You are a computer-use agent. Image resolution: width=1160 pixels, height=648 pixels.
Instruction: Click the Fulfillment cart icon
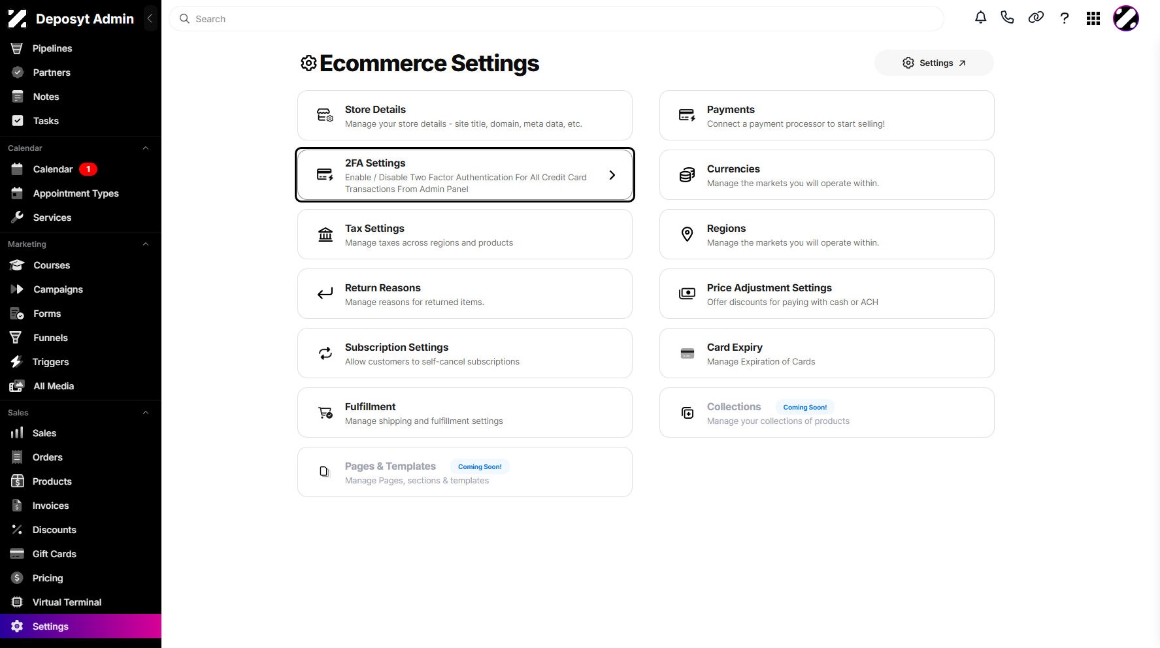click(x=325, y=413)
